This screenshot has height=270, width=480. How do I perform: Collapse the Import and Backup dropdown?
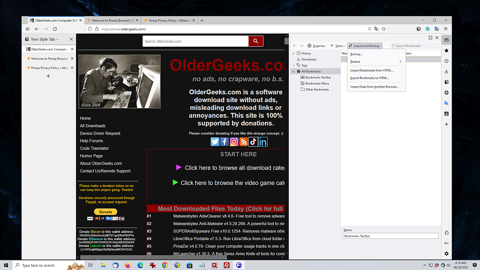coord(365,46)
